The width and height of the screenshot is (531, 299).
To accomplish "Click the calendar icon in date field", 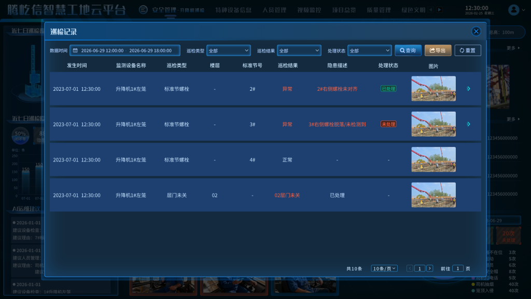I will tap(75, 51).
